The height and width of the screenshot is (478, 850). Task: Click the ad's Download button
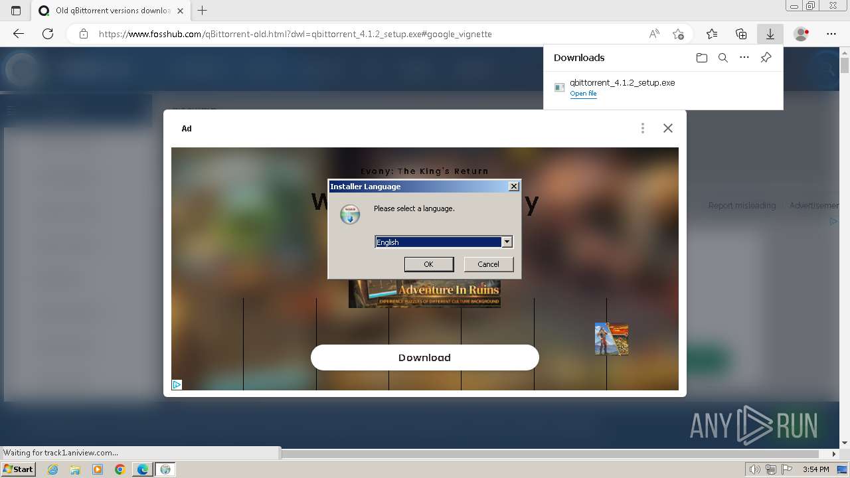[425, 357]
